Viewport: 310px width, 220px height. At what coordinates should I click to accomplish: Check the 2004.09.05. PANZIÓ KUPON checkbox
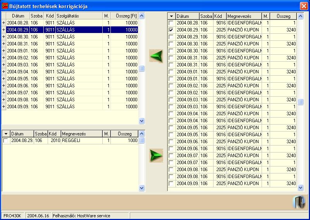click(x=171, y=128)
